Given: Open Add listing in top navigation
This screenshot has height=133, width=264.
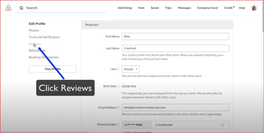Looking at the screenshot, I should click(x=125, y=8).
